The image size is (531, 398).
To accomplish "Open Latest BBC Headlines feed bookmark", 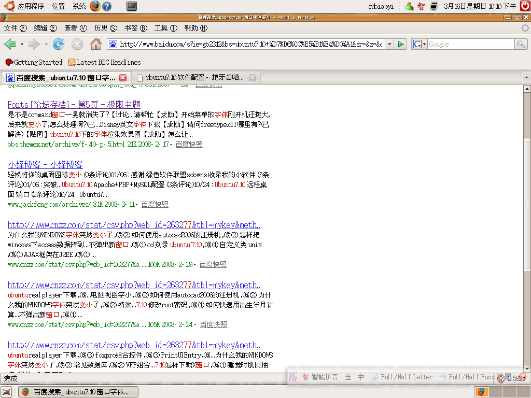I will point(104,62).
